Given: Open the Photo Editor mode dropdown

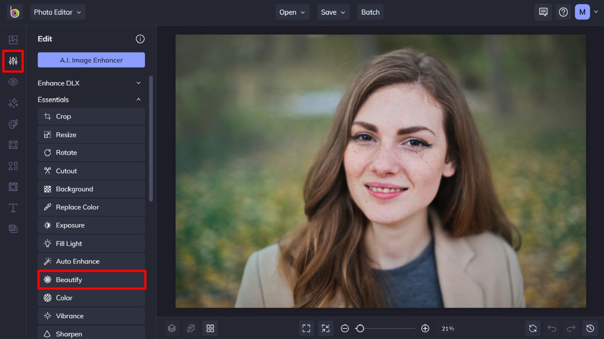Looking at the screenshot, I should pyautogui.click(x=57, y=12).
